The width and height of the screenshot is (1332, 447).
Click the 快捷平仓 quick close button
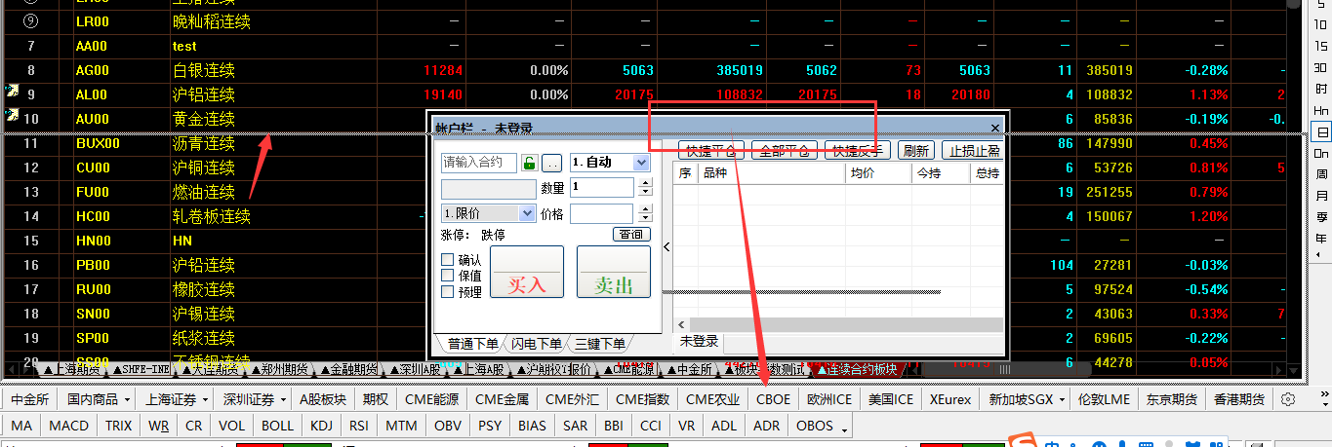[x=711, y=151]
